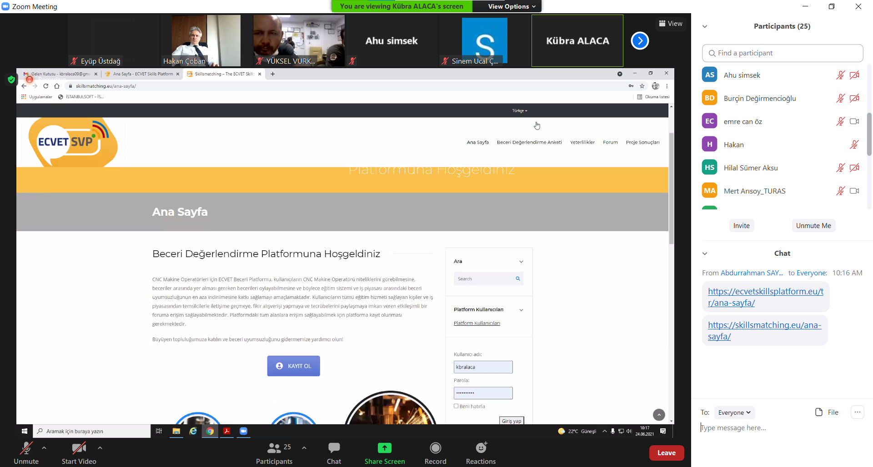The width and height of the screenshot is (873, 467).
Task: Click the View layout menu button
Action: click(x=671, y=24)
